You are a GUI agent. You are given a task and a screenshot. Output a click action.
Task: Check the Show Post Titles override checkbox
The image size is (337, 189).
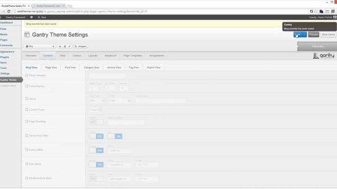pyautogui.click(x=27, y=135)
